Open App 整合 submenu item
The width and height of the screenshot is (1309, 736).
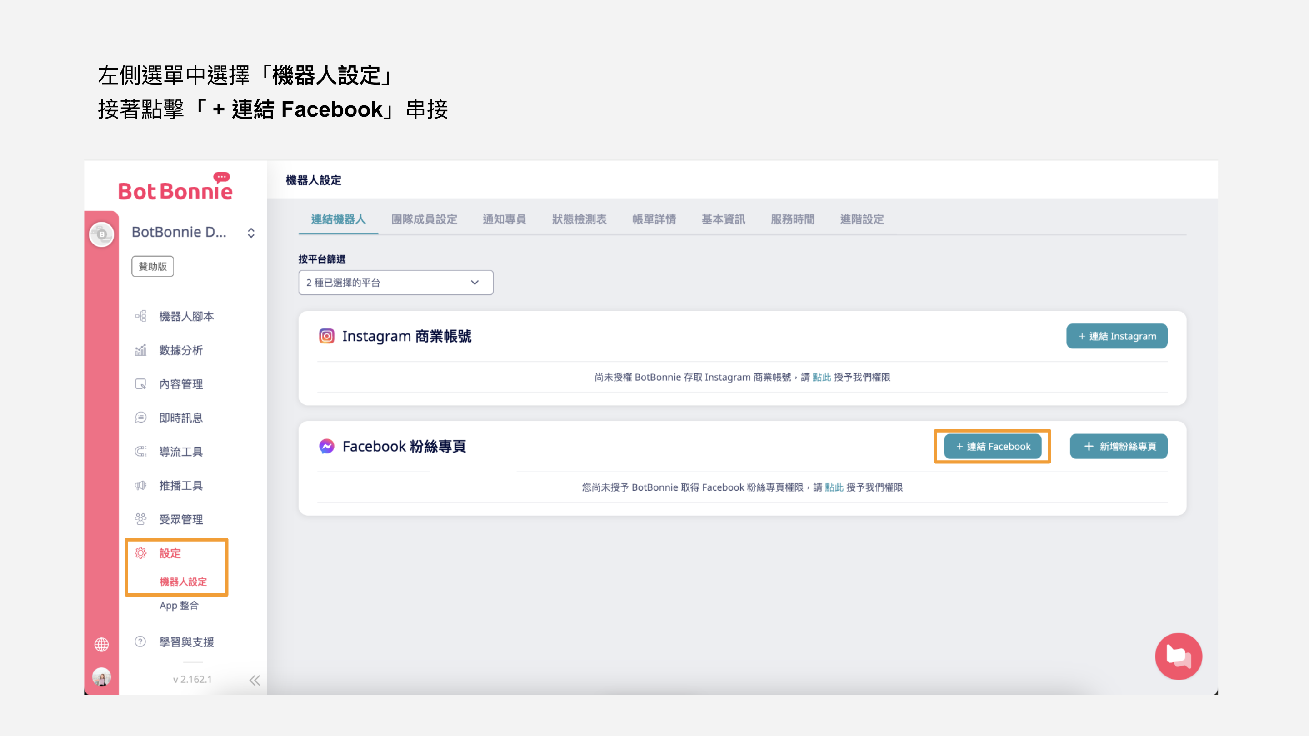coord(179,606)
